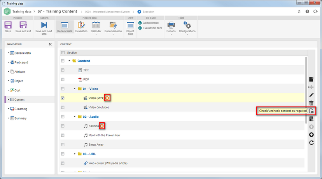
Task: Select Web content (Wikipedia article) row
Action: (182, 163)
